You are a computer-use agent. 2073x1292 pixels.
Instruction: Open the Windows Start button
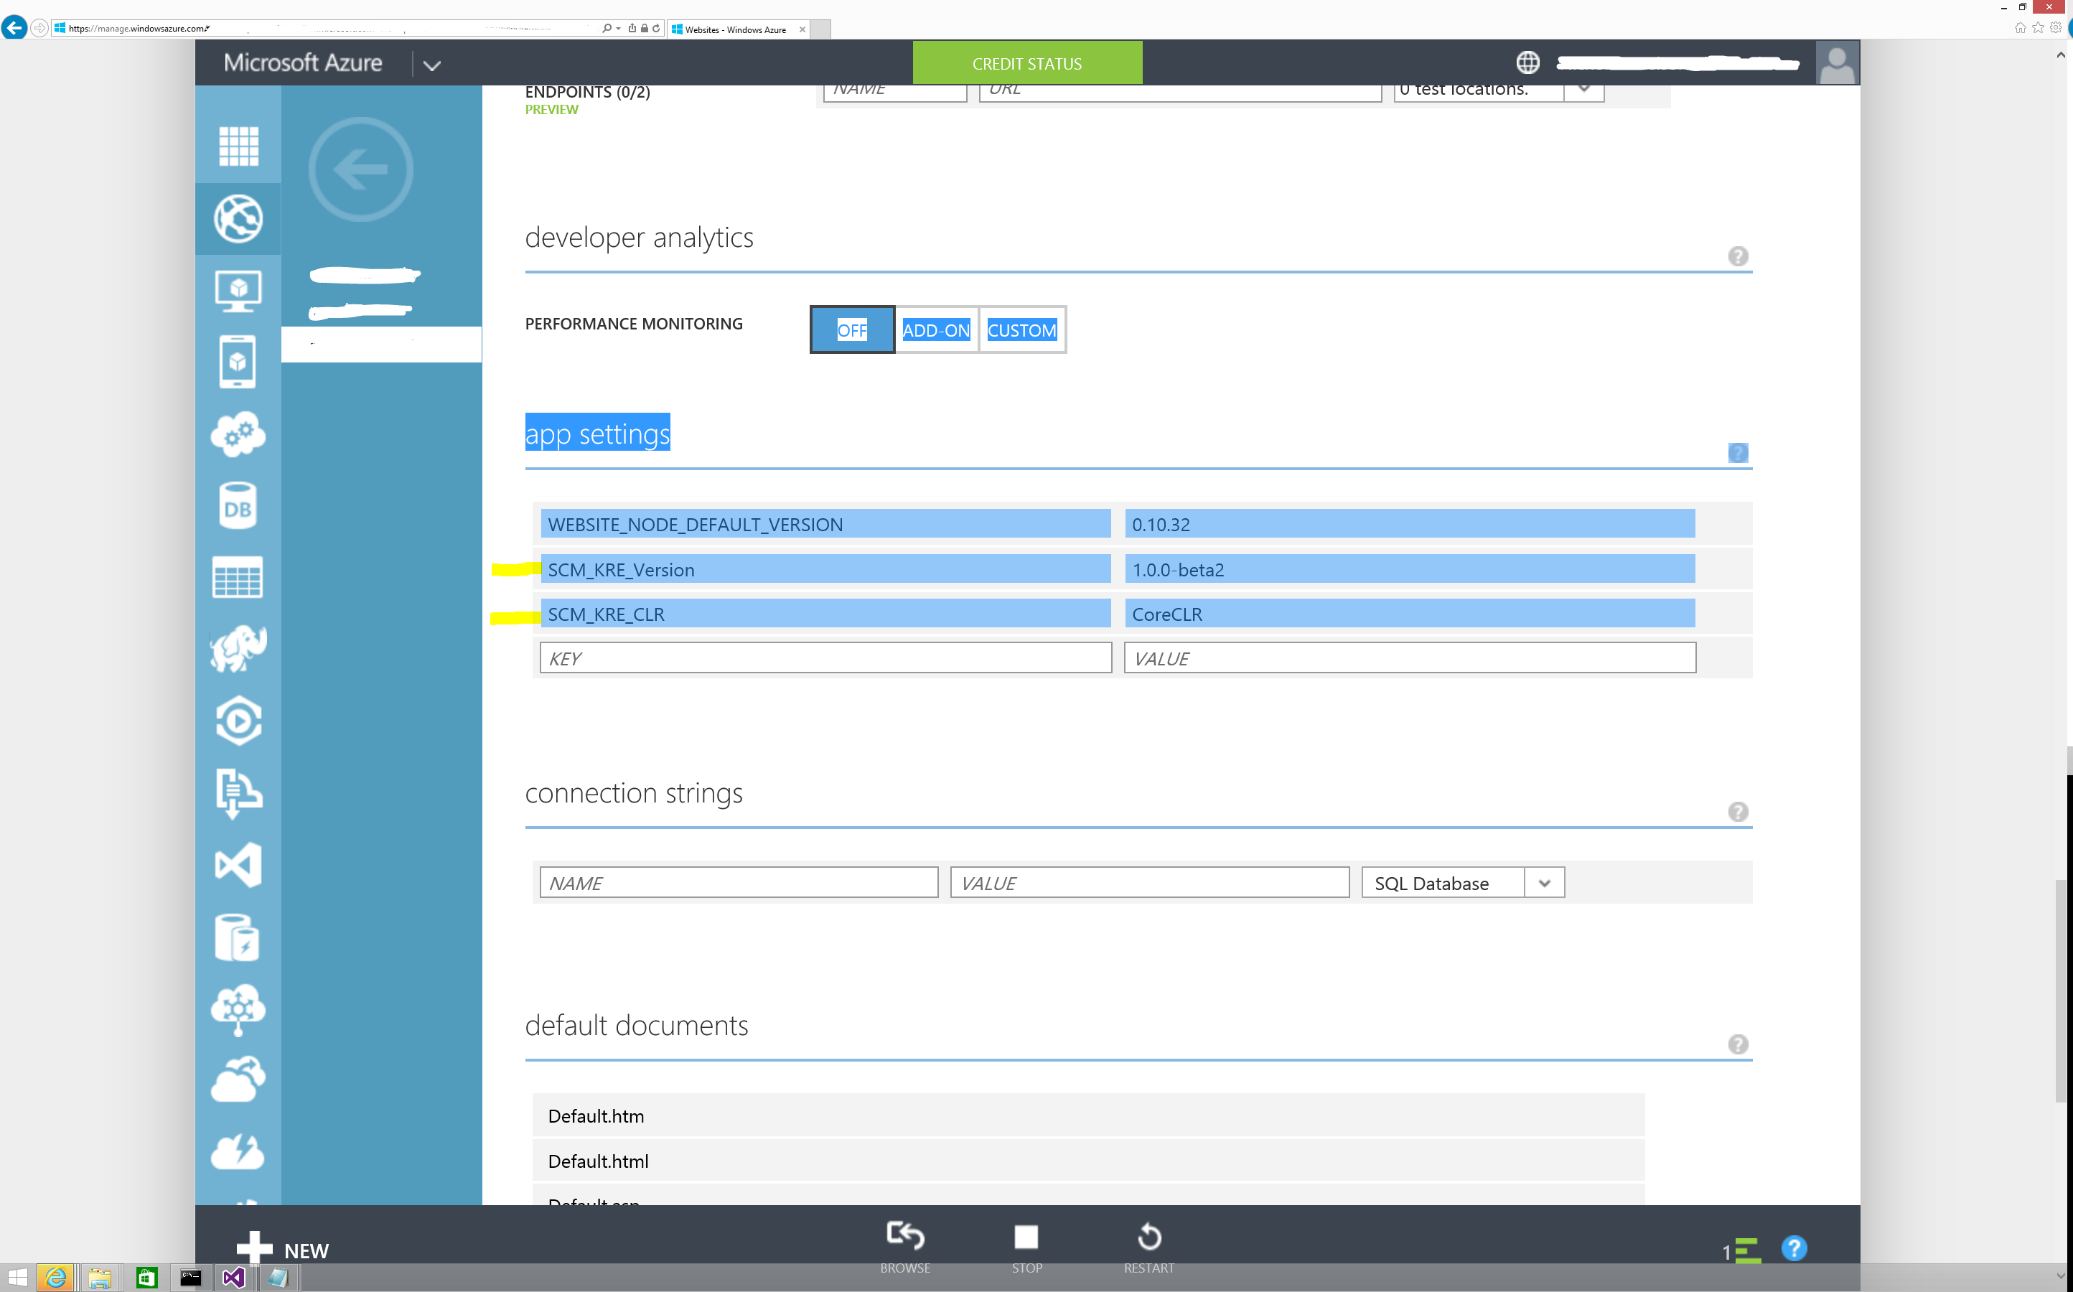pos(17,1278)
